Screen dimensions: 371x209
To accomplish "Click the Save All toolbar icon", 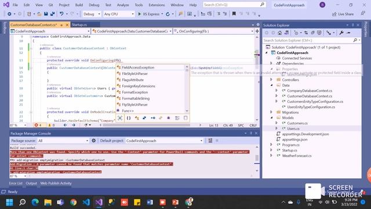I will click(52, 14).
